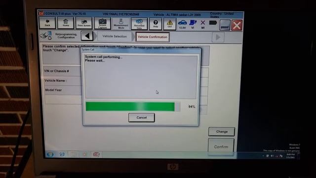Click the Vehicle ALTIMA sedan title text

[x=177, y=15]
